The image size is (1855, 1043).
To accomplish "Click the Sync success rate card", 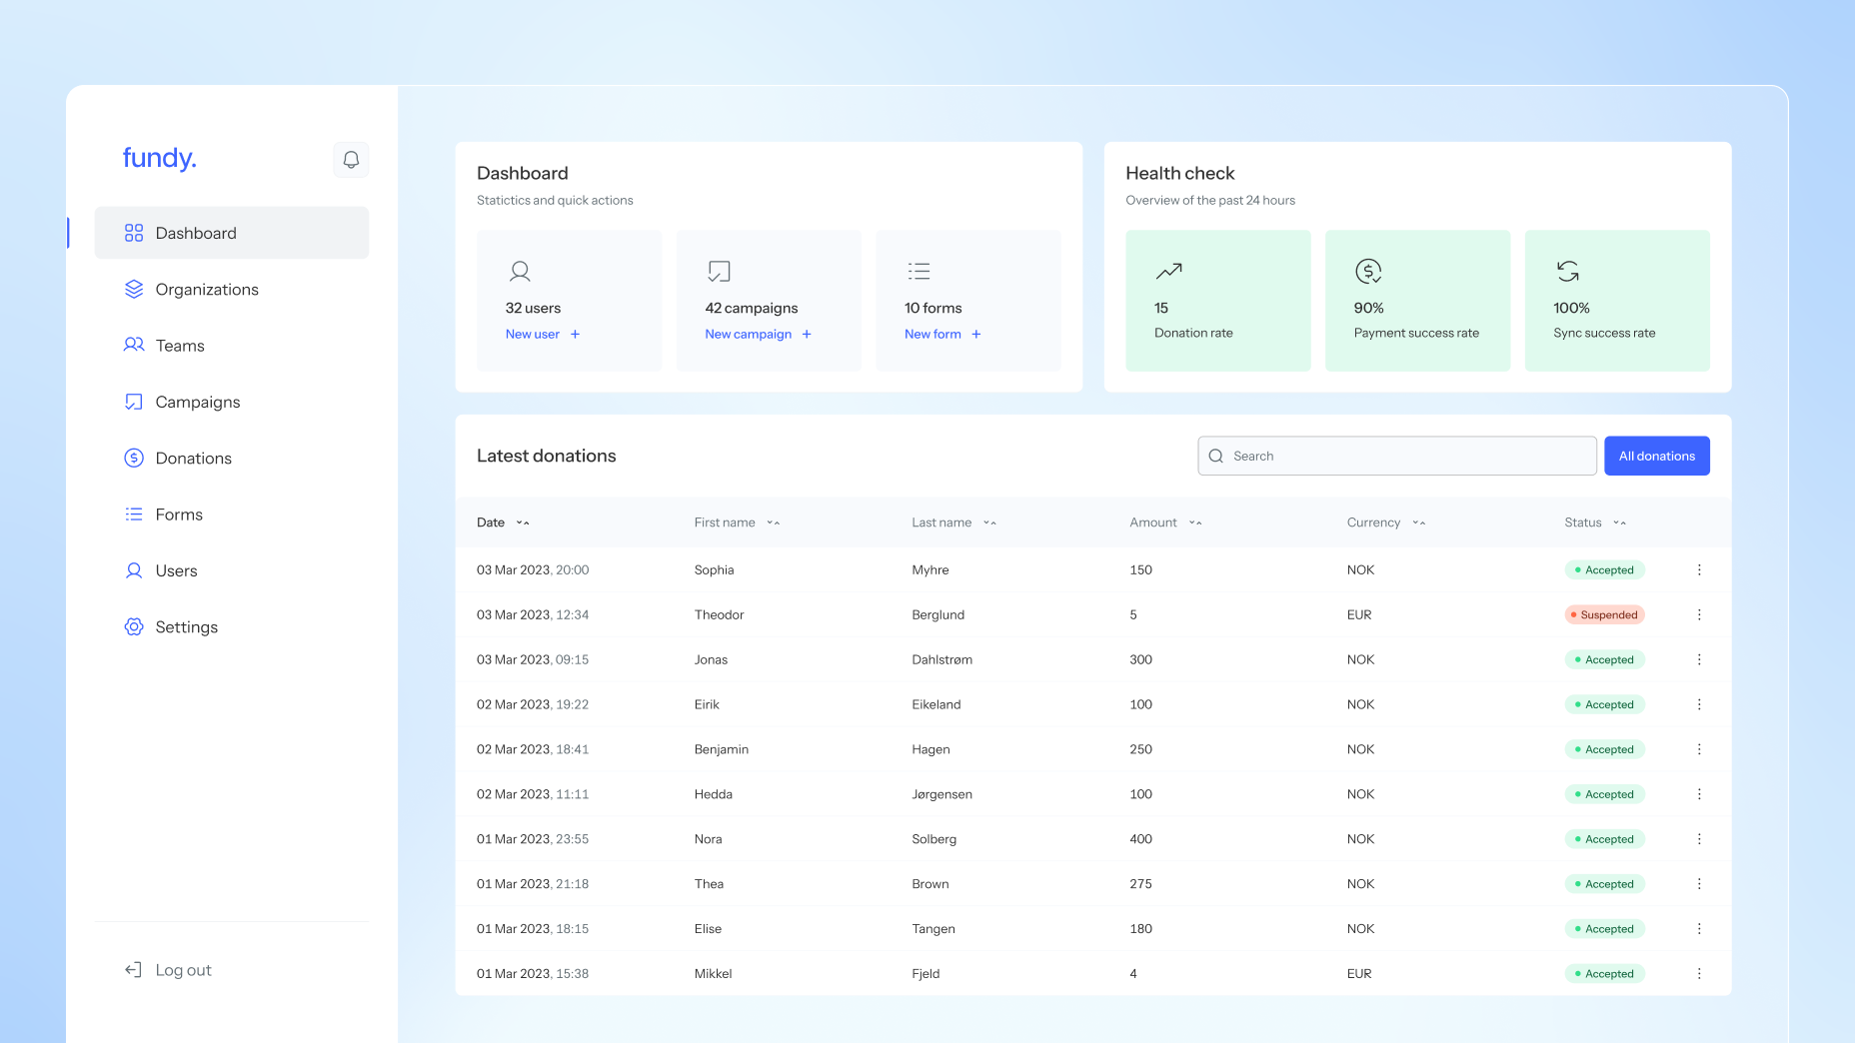I will tap(1616, 301).
